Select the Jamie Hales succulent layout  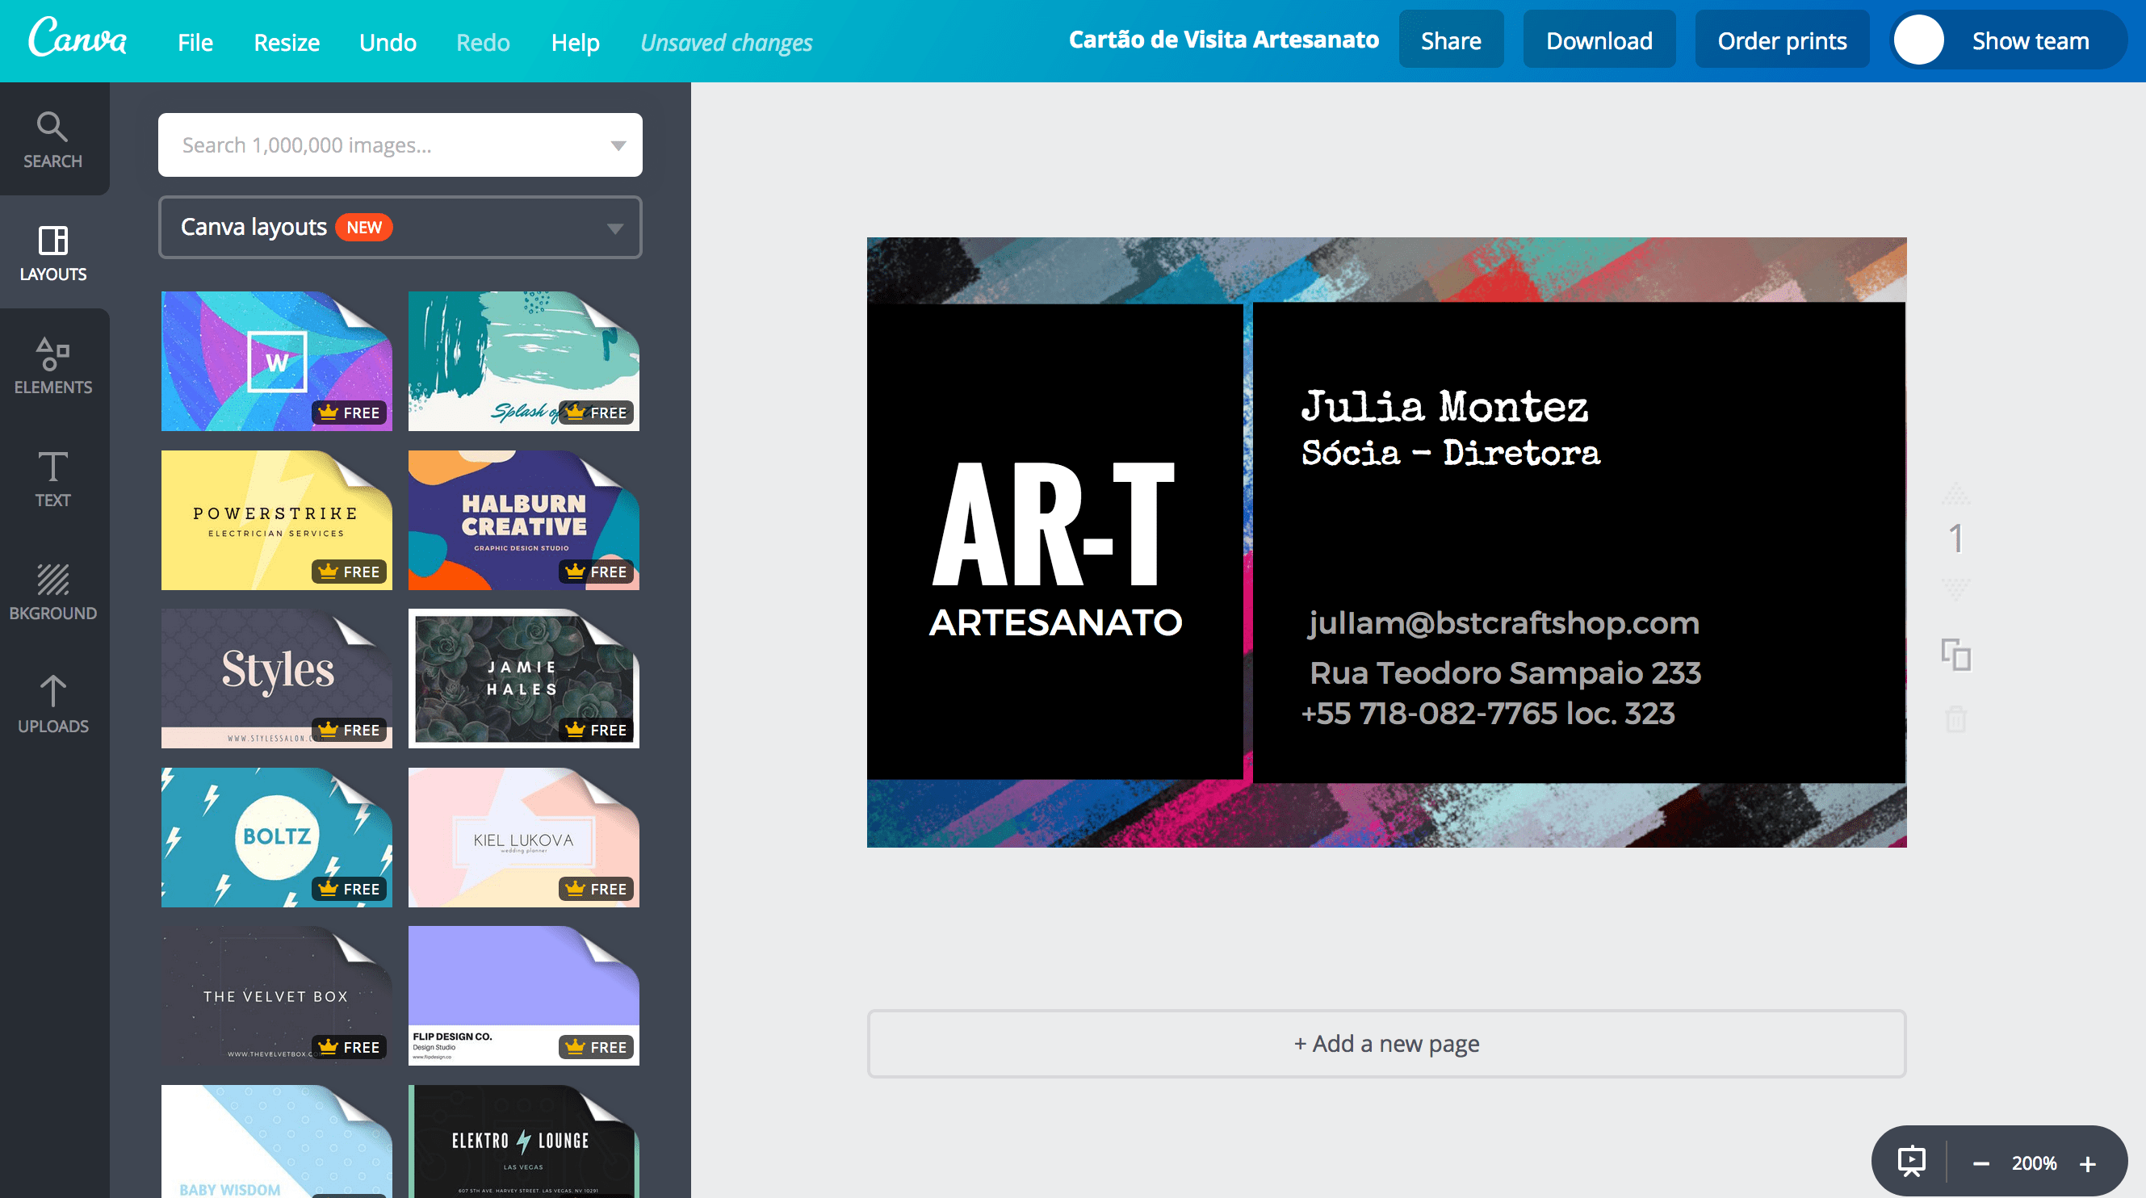coord(524,678)
